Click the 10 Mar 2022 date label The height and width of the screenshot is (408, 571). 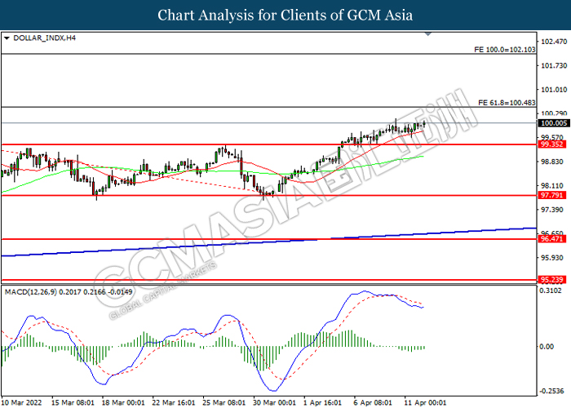[x=22, y=402]
